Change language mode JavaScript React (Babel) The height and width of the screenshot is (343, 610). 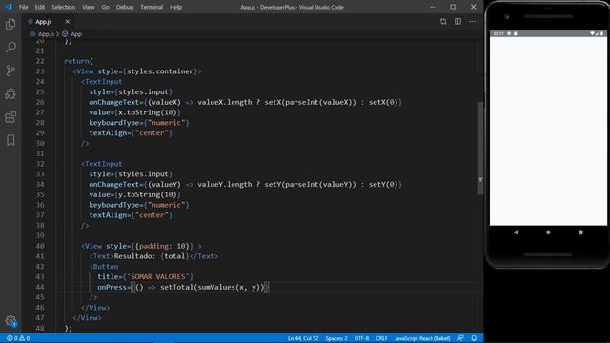coord(422,338)
